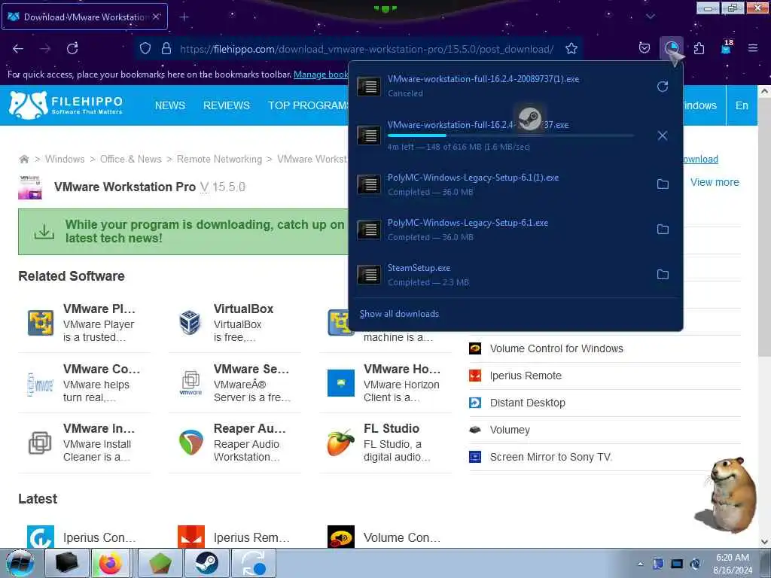This screenshot has width=771, height=578.
Task: Show PolyMC-Windows-Legacy-Setup-6.1.exe in folder
Action: [663, 229]
